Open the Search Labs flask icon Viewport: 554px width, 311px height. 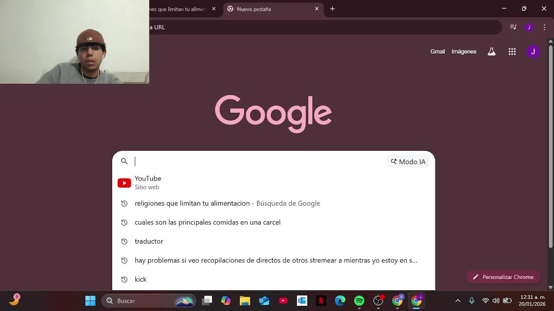(x=491, y=51)
